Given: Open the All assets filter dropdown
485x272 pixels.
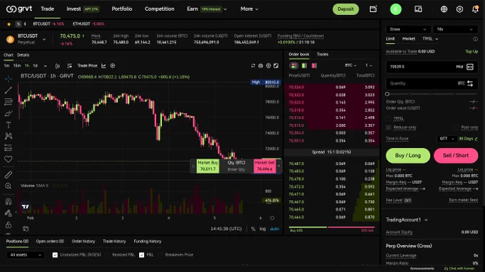Looking at the screenshot, I should pos(26,255).
